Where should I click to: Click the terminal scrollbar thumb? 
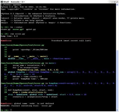coord(117,79)
